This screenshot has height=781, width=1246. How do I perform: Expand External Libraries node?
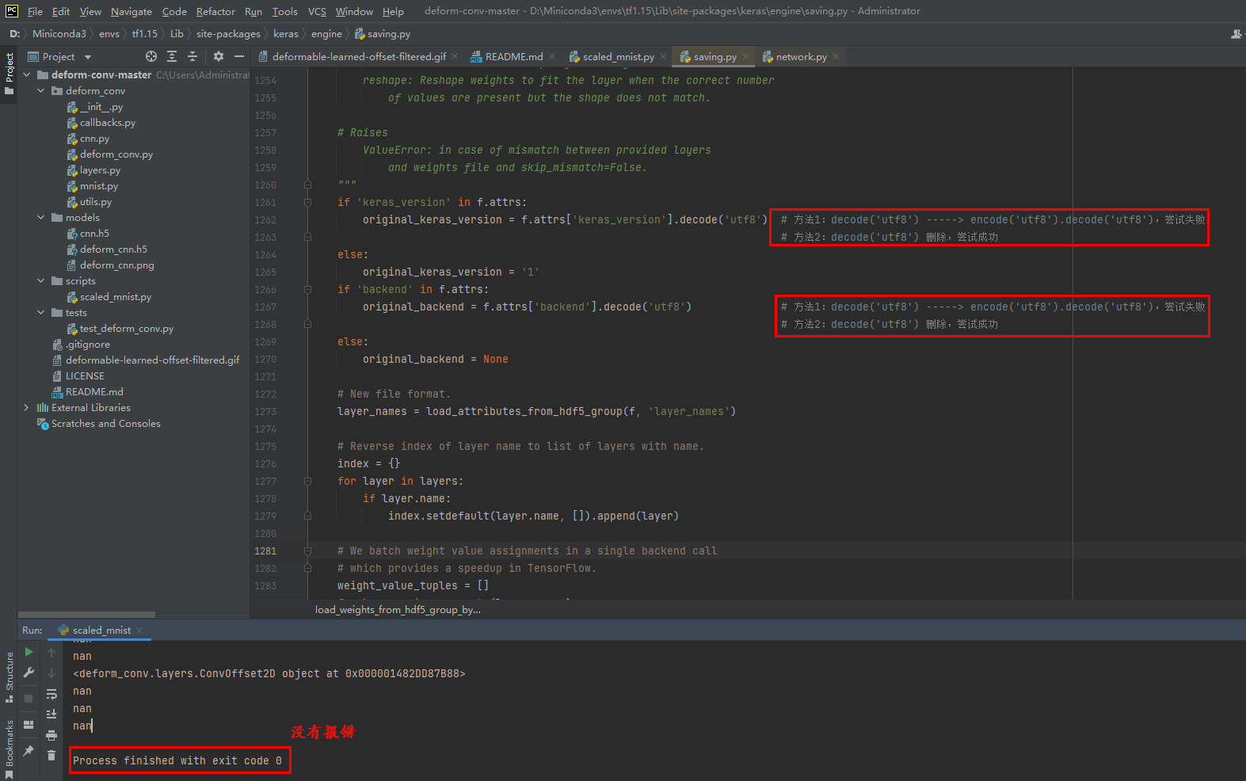(27, 407)
